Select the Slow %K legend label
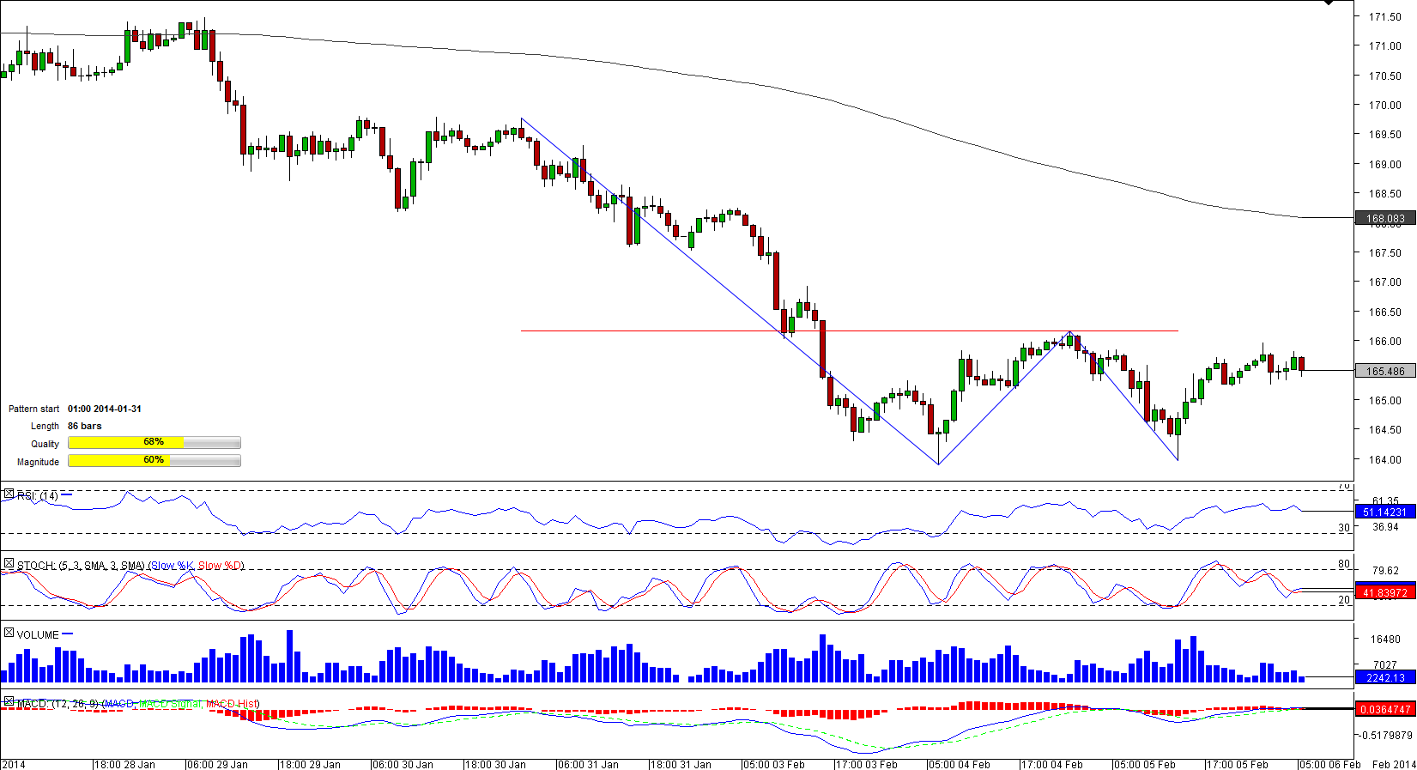 173,566
